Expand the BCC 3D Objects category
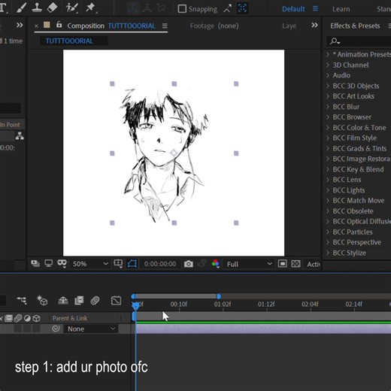Screen dimensions: 391x391 pos(328,86)
